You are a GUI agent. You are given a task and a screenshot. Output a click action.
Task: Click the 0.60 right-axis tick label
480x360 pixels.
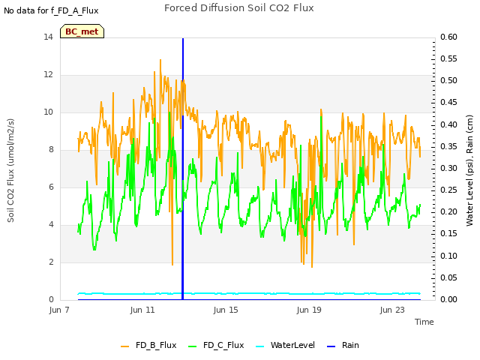[x=448, y=37]
